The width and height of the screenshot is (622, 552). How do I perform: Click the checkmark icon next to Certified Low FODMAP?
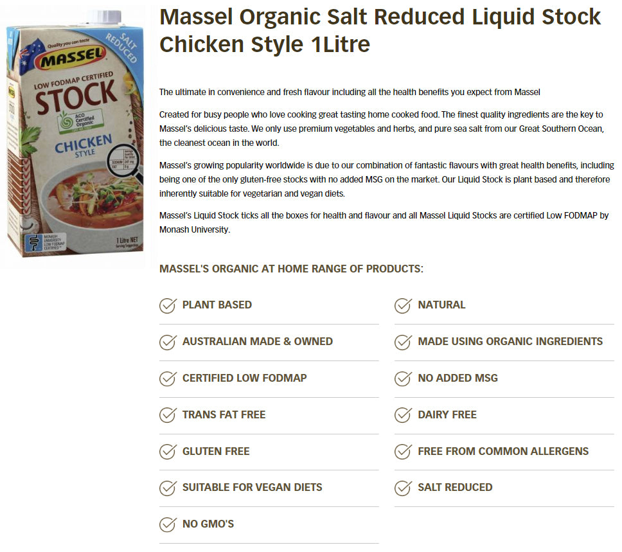pos(168,378)
